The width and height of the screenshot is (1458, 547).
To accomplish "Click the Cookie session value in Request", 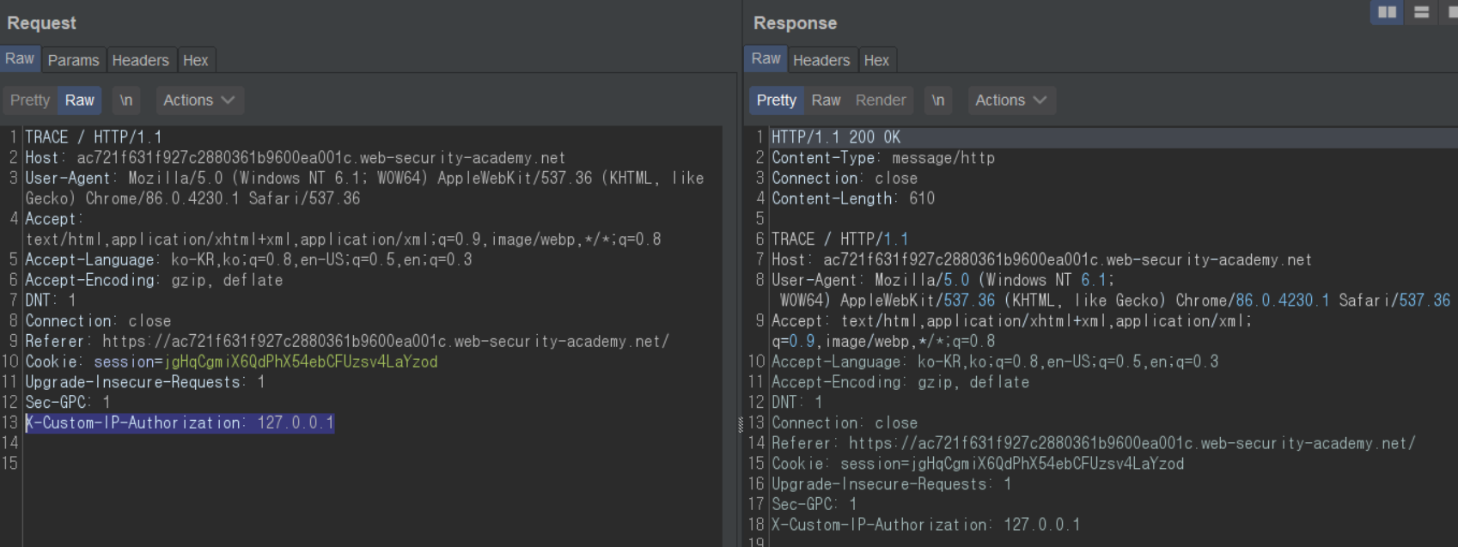I will point(301,362).
